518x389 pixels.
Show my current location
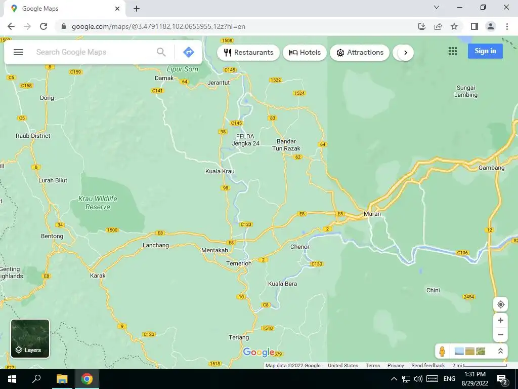point(500,304)
